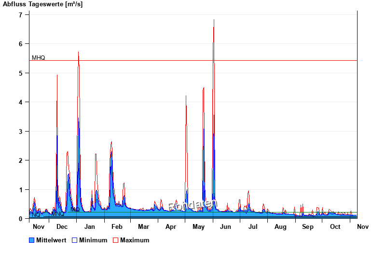
Task: Select the Oct month axis label
Action: 335,226
